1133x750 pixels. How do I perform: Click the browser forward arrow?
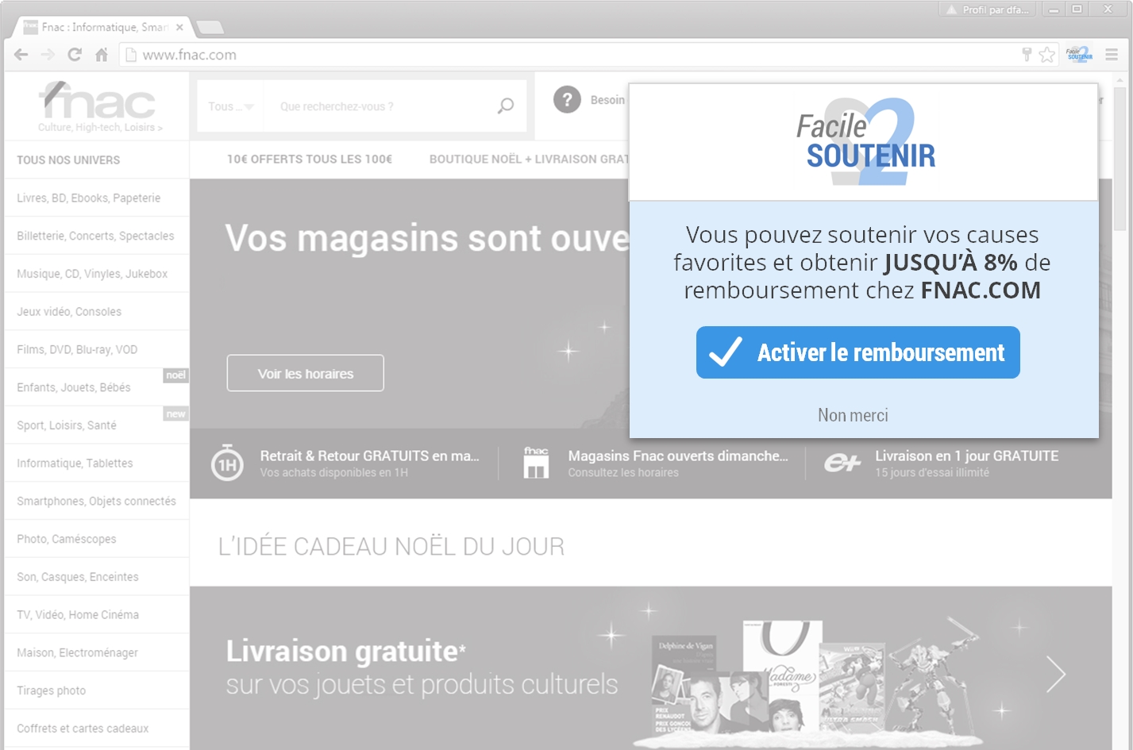(48, 55)
